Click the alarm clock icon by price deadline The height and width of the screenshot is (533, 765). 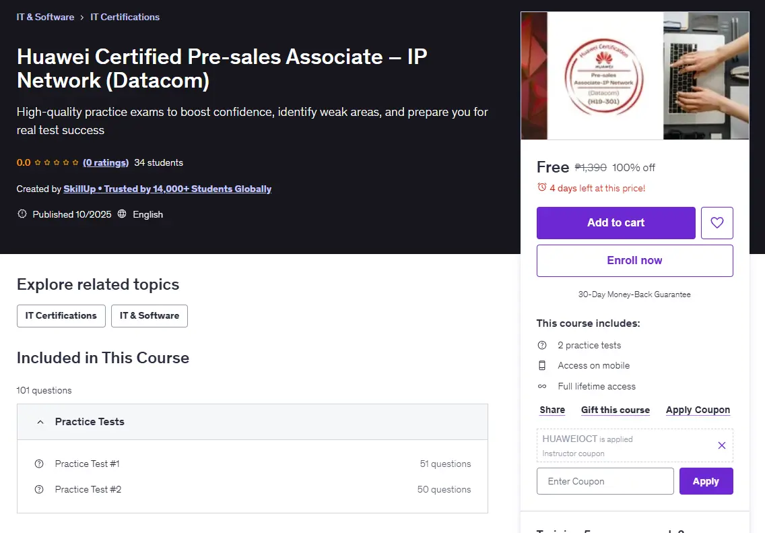(x=541, y=187)
